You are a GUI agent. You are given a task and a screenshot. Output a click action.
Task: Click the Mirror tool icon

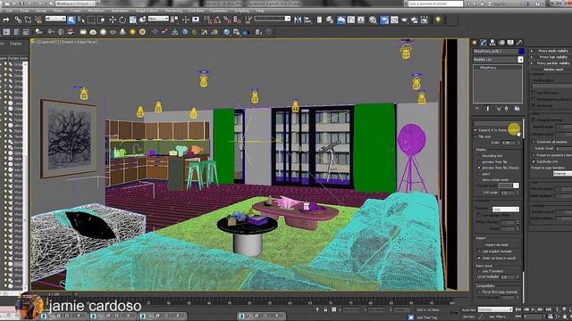coord(298,20)
